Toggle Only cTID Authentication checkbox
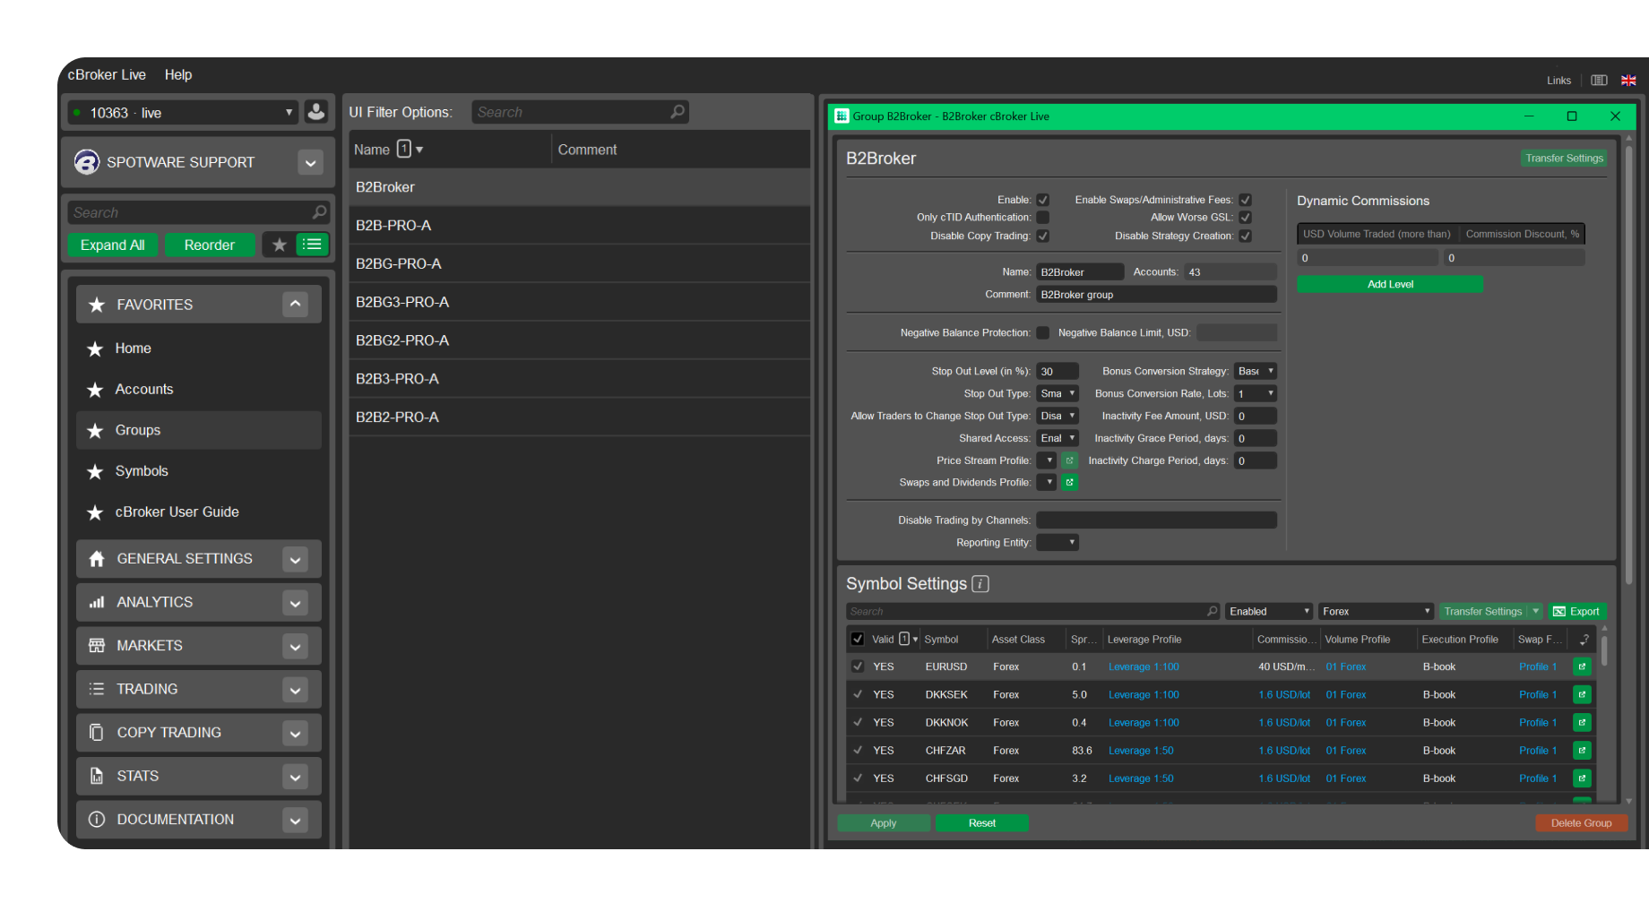The height and width of the screenshot is (903, 1649). [1042, 218]
